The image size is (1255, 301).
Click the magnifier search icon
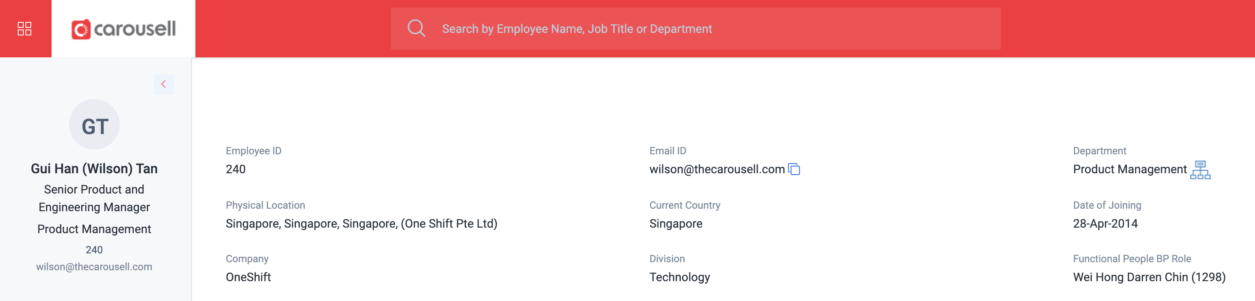[x=416, y=28]
